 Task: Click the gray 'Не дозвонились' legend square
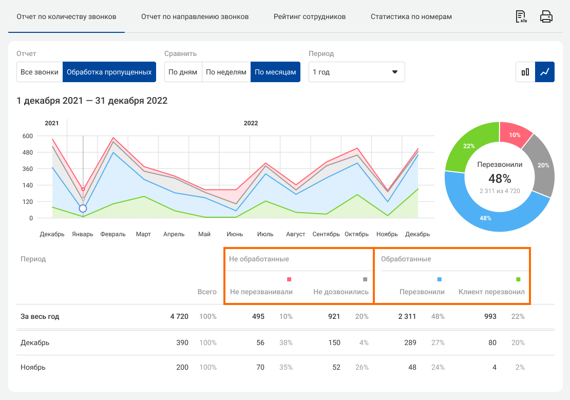tap(365, 279)
